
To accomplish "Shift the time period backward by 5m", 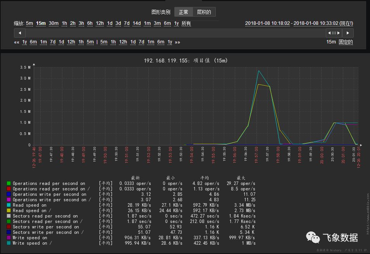I will click(90, 42).
